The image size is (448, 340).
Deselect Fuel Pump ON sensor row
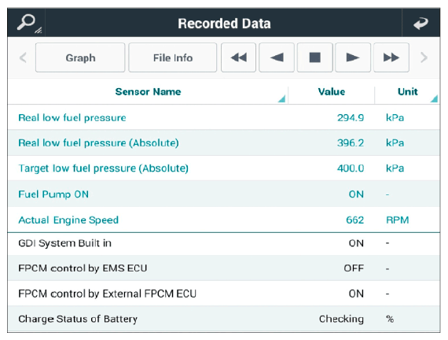click(x=224, y=194)
